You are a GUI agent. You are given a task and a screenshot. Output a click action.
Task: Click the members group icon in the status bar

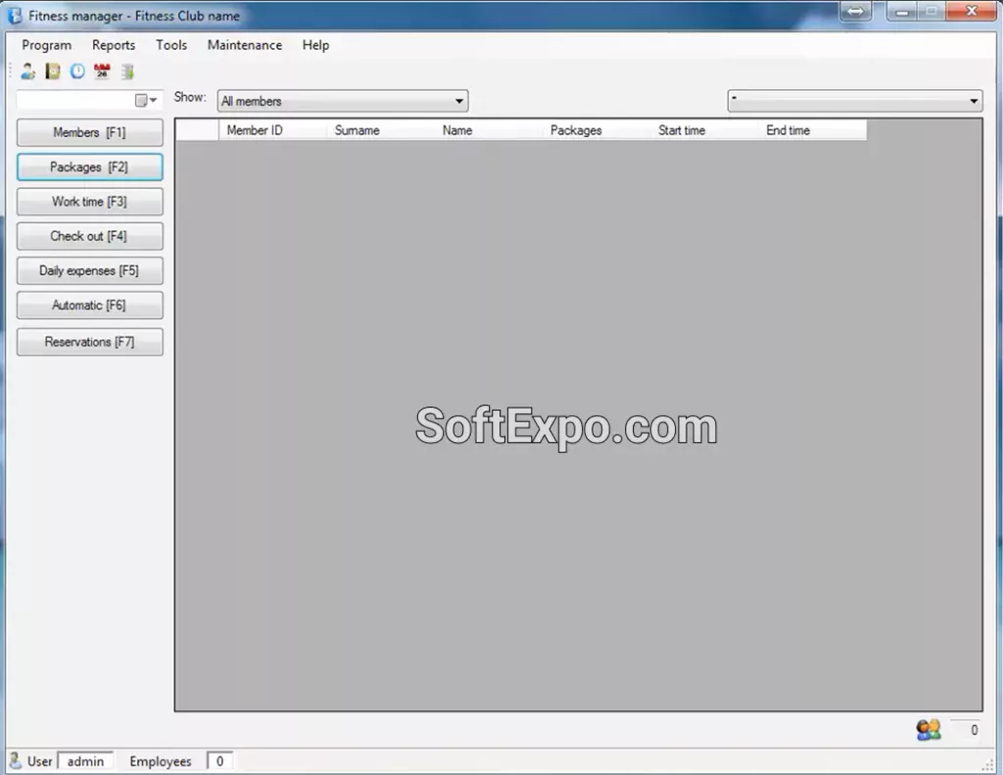(x=928, y=730)
